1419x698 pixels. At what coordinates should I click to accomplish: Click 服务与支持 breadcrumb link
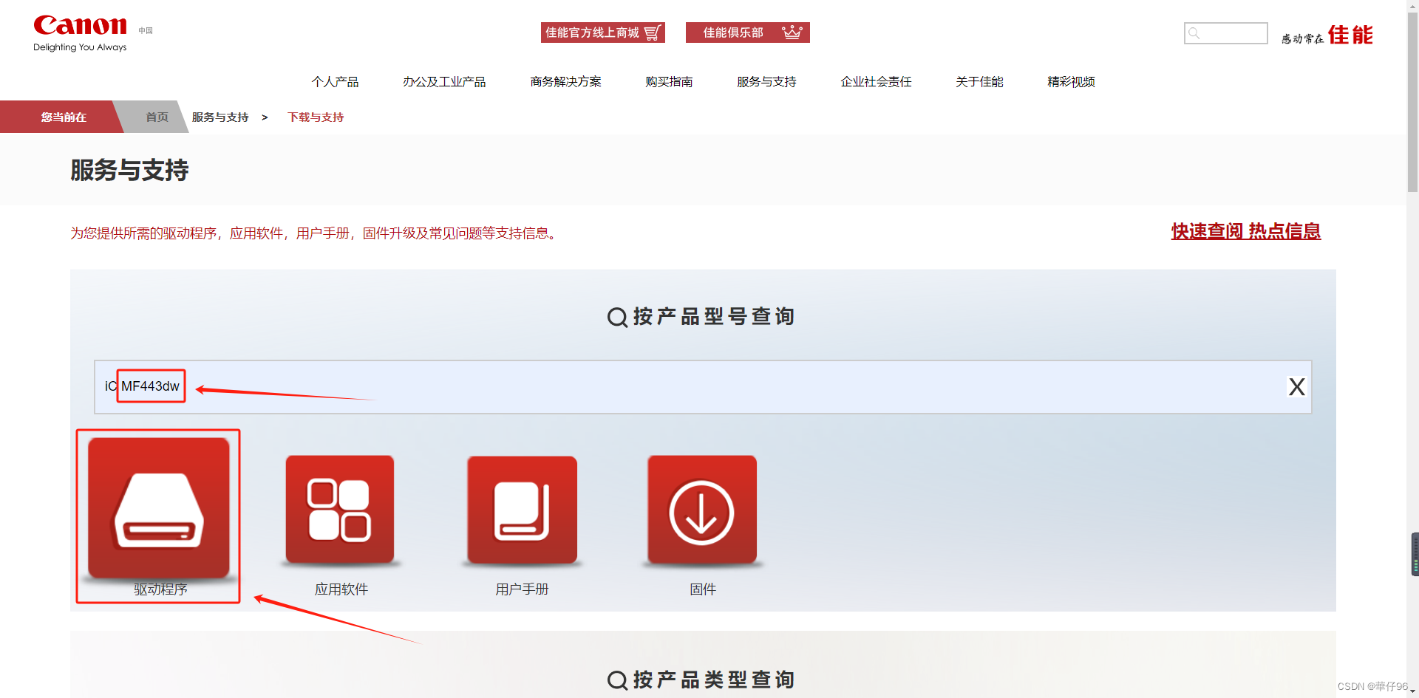(220, 117)
